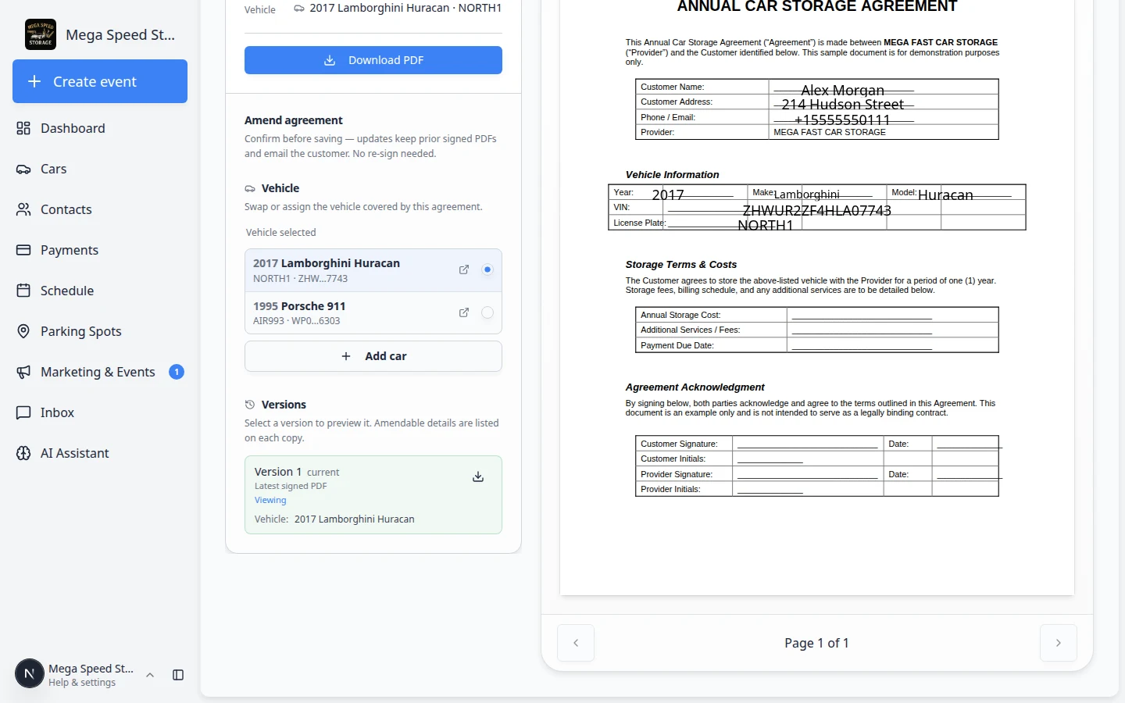Screen dimensions: 1125x703
Task: Expand the account menu chevron
Action: tap(150, 675)
